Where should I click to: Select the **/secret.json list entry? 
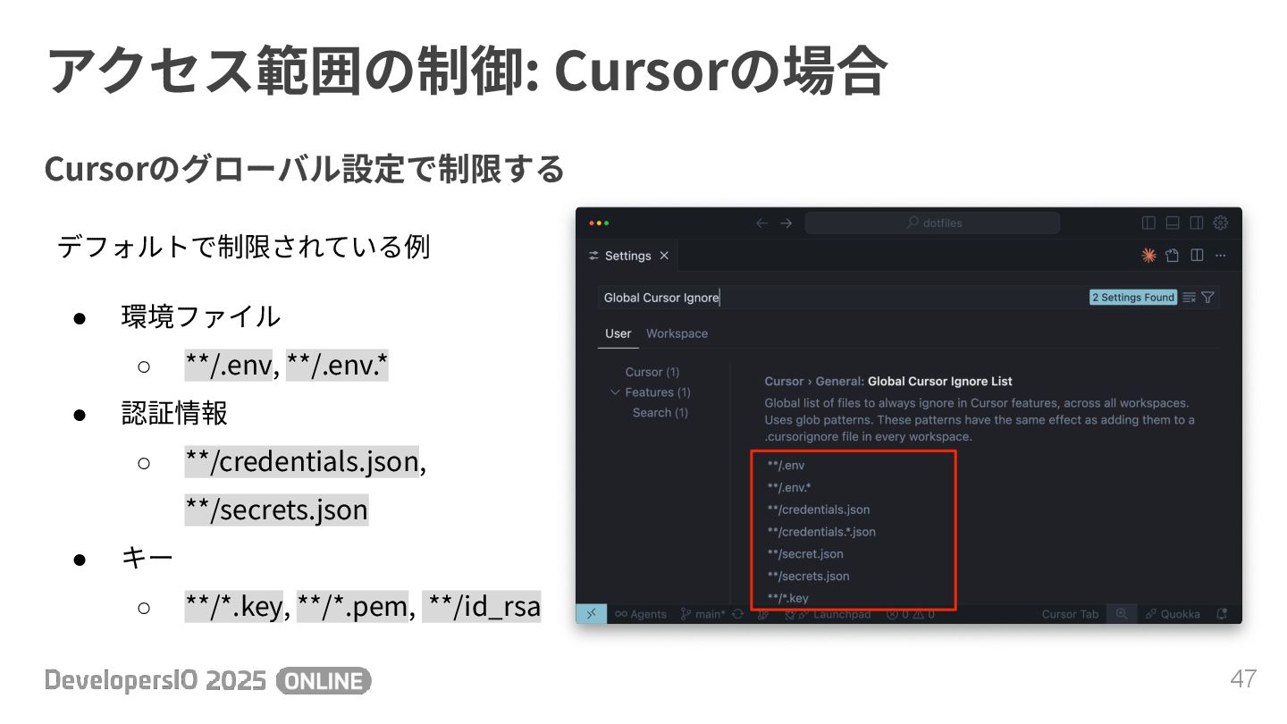(x=805, y=554)
